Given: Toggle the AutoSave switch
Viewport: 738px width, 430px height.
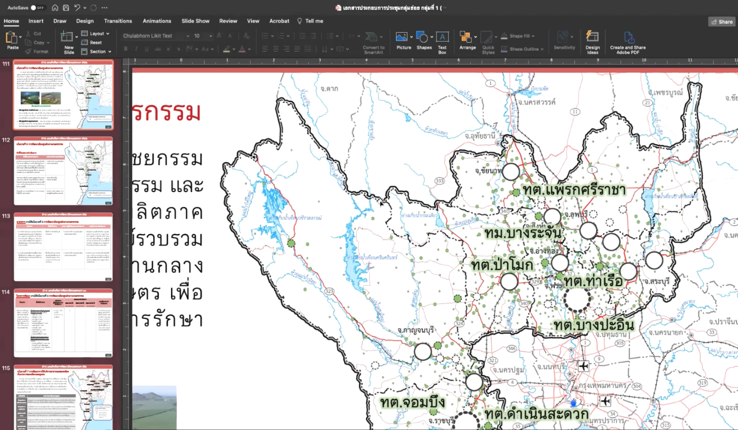Looking at the screenshot, I should tap(37, 8).
